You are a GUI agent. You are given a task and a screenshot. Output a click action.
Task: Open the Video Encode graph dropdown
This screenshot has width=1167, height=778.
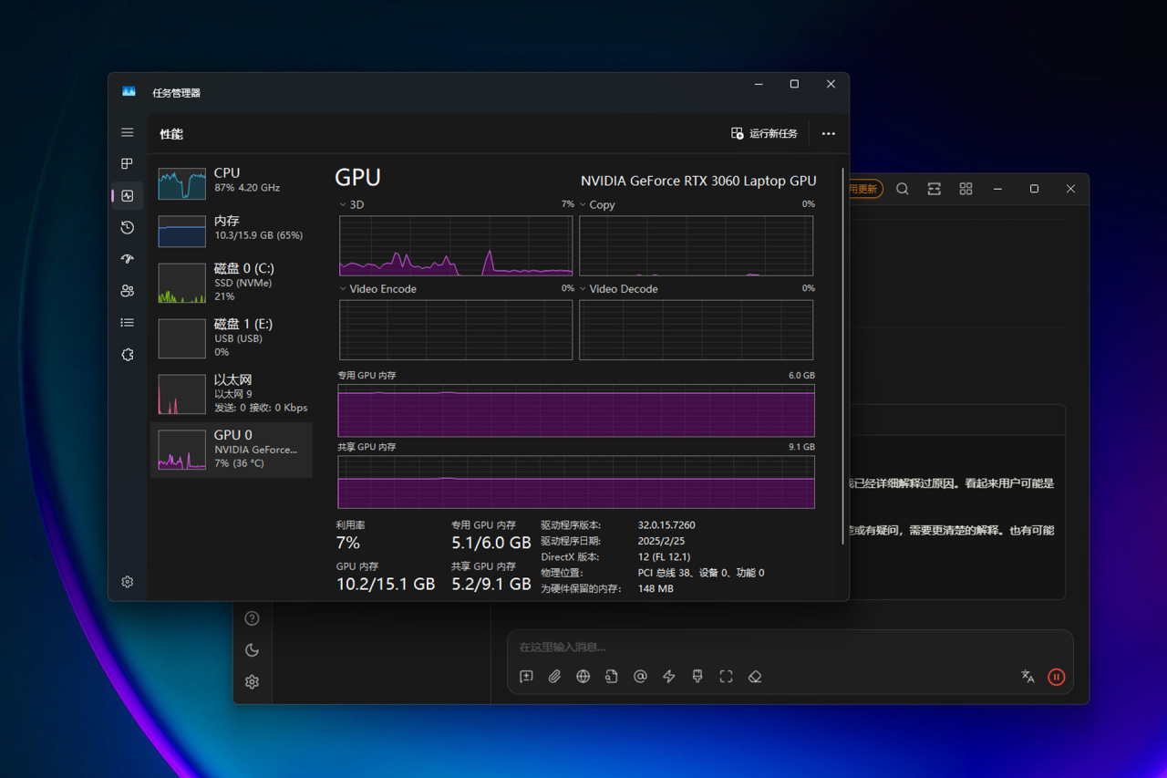tap(343, 289)
